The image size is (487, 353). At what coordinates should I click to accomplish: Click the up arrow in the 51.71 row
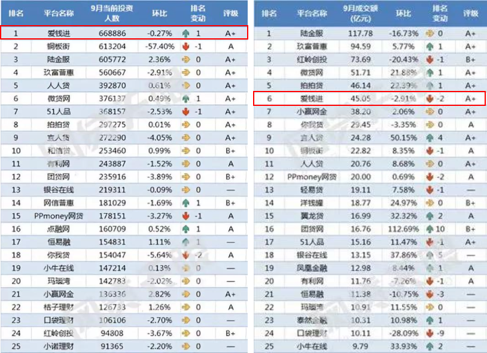point(430,72)
